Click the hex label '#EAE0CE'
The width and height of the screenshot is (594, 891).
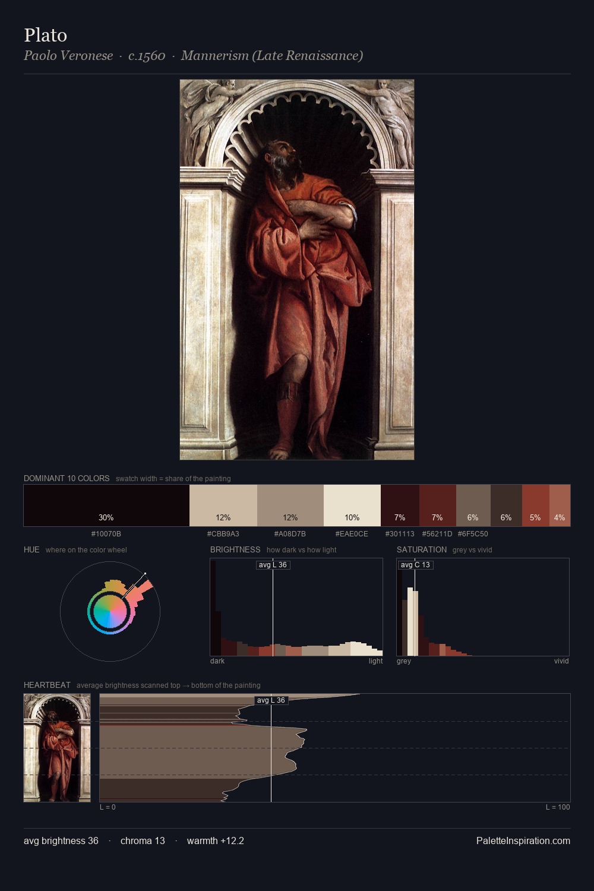point(352,534)
